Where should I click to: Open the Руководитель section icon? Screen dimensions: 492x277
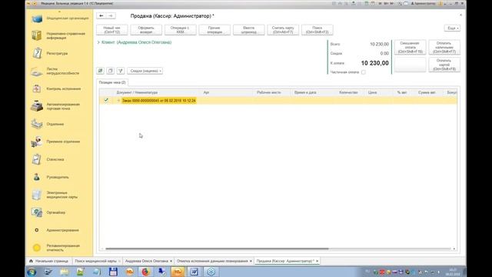pos(37,177)
